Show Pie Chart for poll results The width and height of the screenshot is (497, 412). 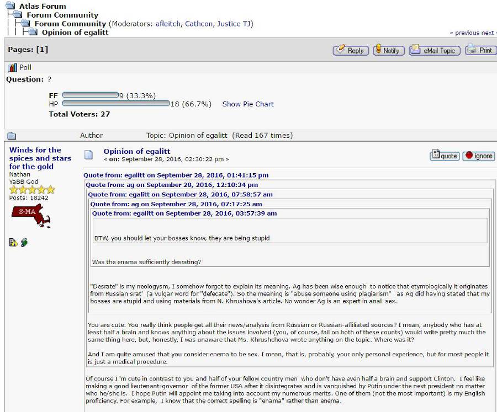point(247,104)
